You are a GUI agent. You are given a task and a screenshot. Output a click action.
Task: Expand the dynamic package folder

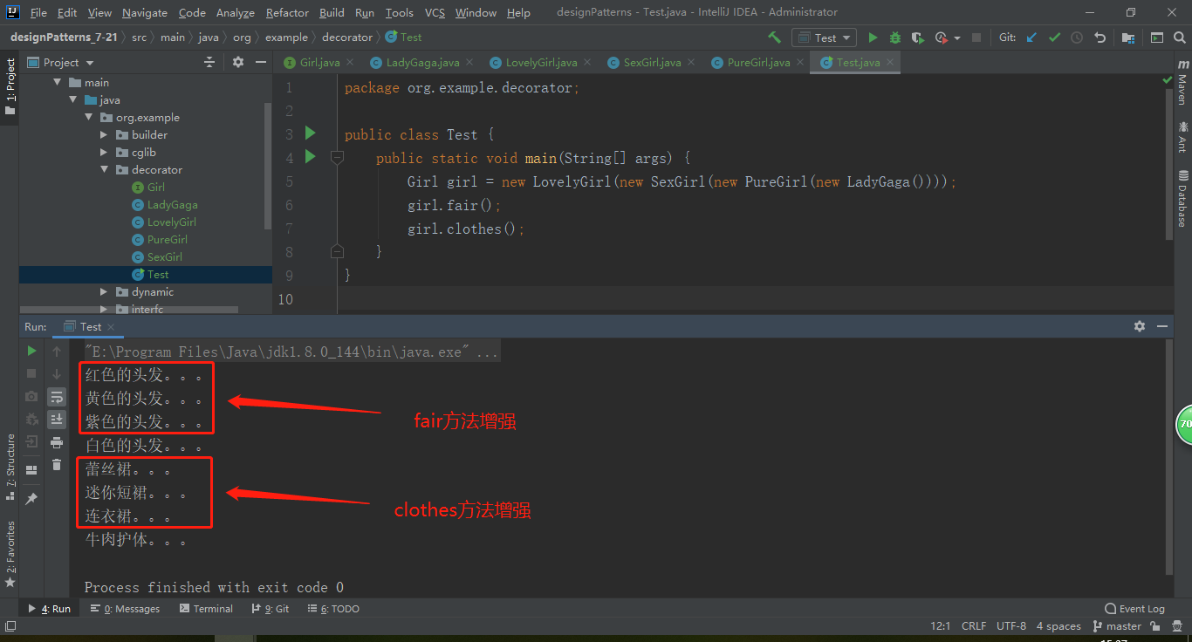coord(104,292)
